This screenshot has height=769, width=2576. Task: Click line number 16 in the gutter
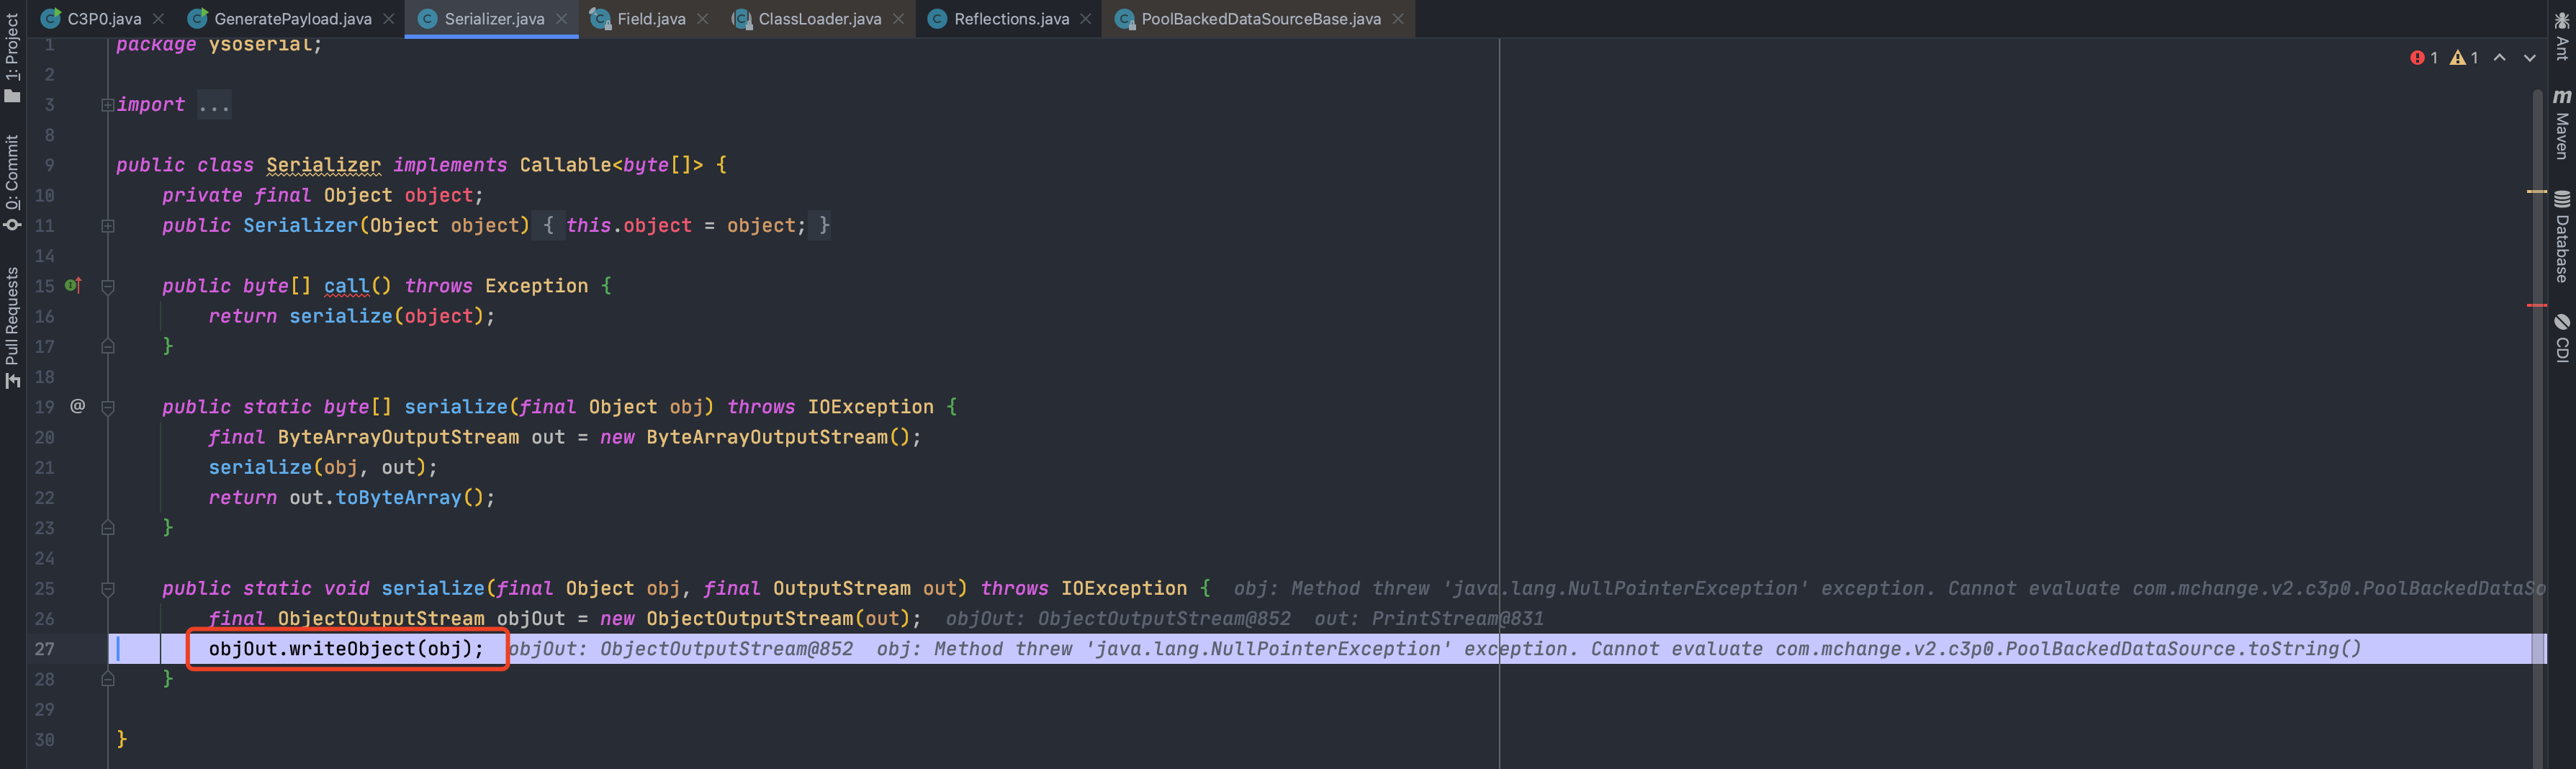(45, 316)
